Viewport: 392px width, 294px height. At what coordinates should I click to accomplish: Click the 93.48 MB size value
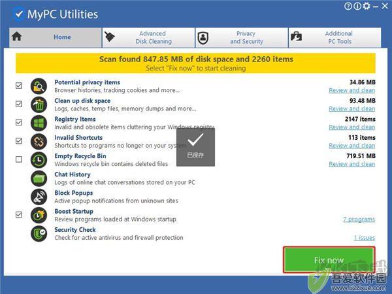click(x=362, y=101)
